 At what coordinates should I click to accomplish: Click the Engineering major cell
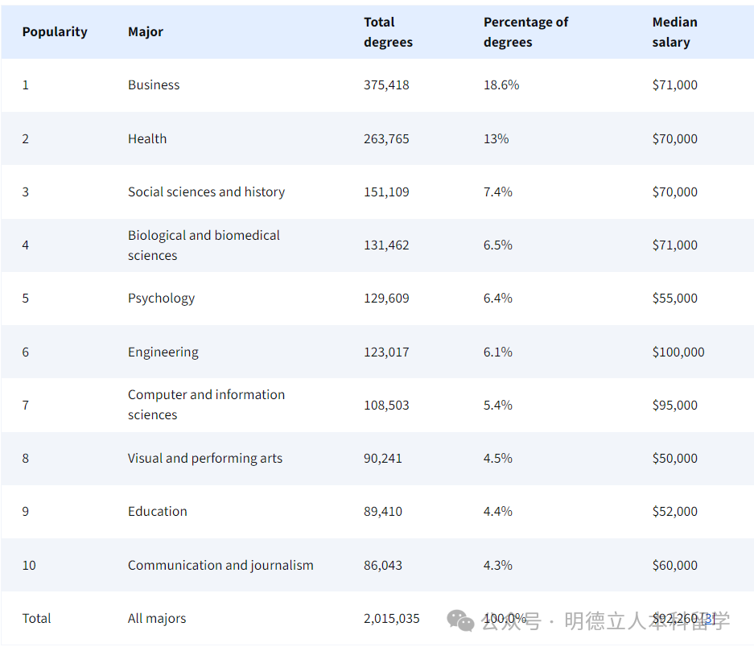163,352
